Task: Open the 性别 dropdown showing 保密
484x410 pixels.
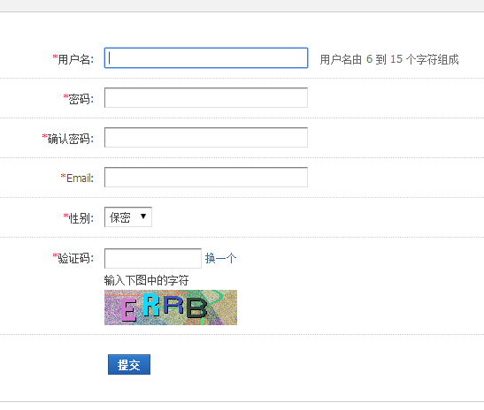Action: tap(128, 217)
